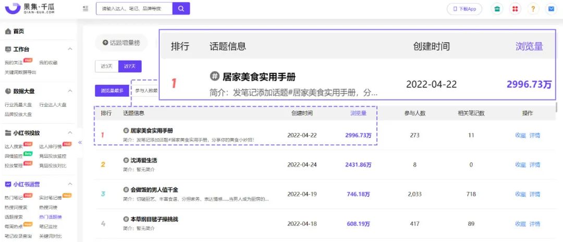This screenshot has width=563, height=242.
Task: Collapse the 小红书投放 sidebar section
Action: (70, 133)
